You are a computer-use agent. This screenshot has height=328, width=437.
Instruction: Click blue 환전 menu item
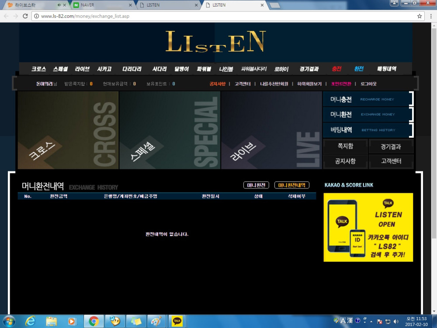tap(359, 69)
